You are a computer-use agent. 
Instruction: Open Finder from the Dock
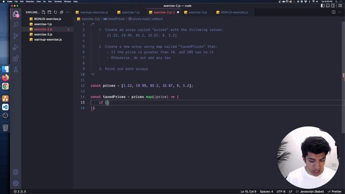pos(5,69)
